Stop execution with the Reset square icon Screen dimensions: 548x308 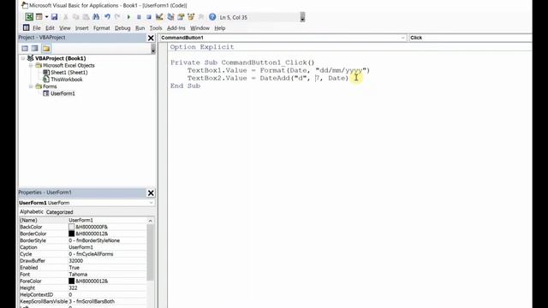[149, 17]
